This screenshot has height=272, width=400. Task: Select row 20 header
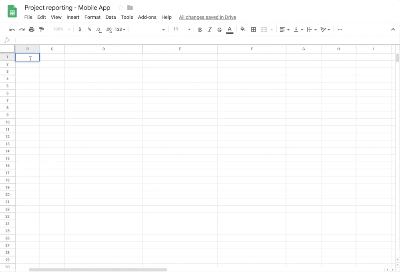coord(7,195)
